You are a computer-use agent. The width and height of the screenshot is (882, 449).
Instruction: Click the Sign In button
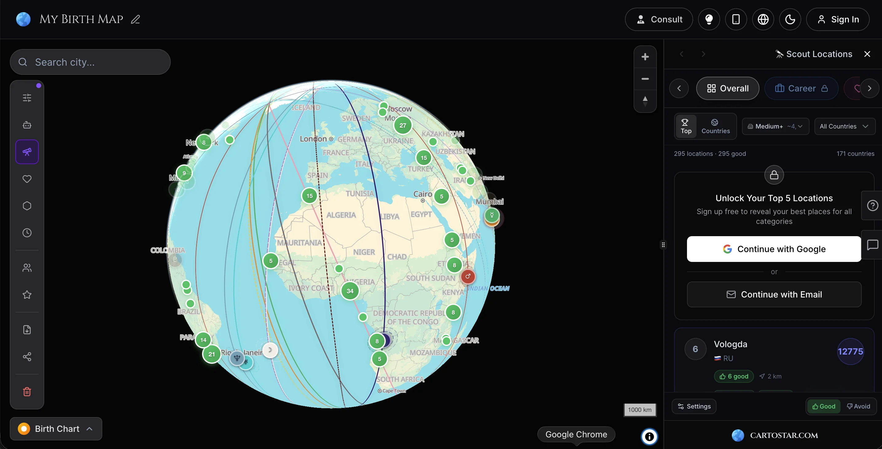837,19
